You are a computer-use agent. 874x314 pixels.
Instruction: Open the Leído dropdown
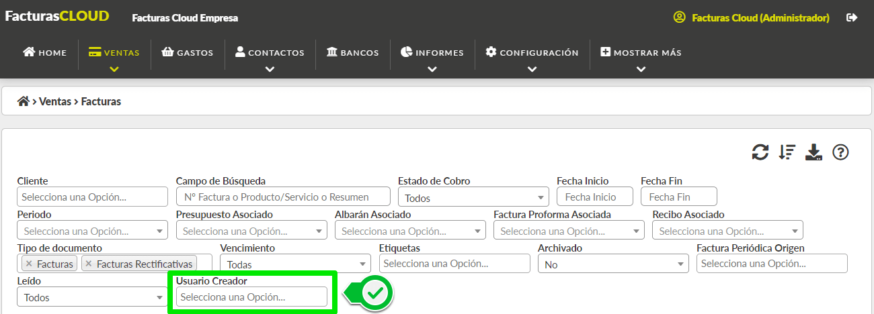92,297
